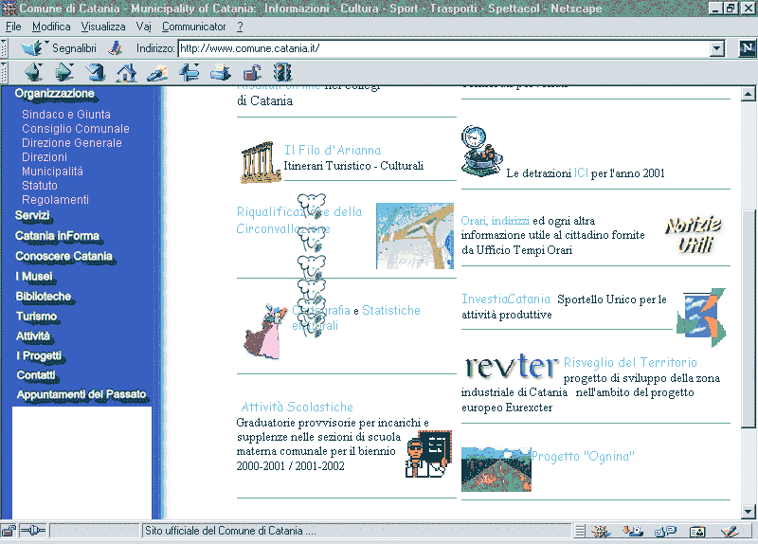This screenshot has width=758, height=544.
Task: Open Catania inForma section
Action: 58,236
